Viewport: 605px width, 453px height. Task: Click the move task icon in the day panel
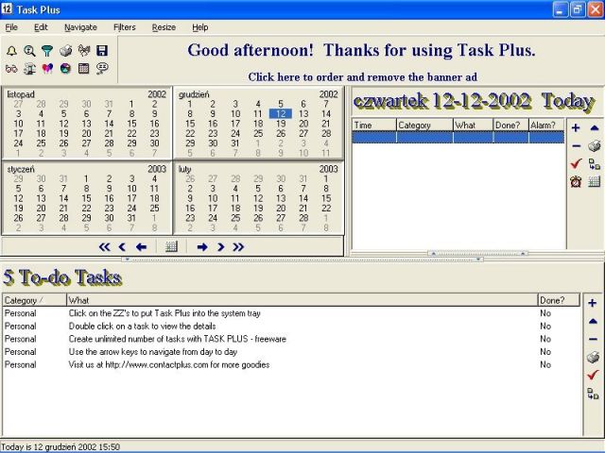[595, 164]
